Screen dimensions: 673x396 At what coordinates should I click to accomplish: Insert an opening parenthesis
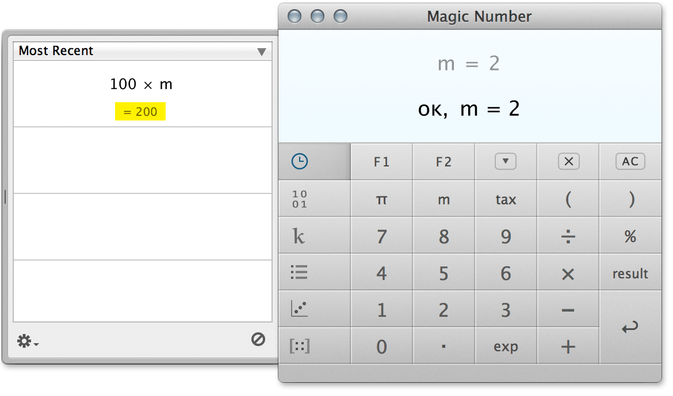pos(568,199)
